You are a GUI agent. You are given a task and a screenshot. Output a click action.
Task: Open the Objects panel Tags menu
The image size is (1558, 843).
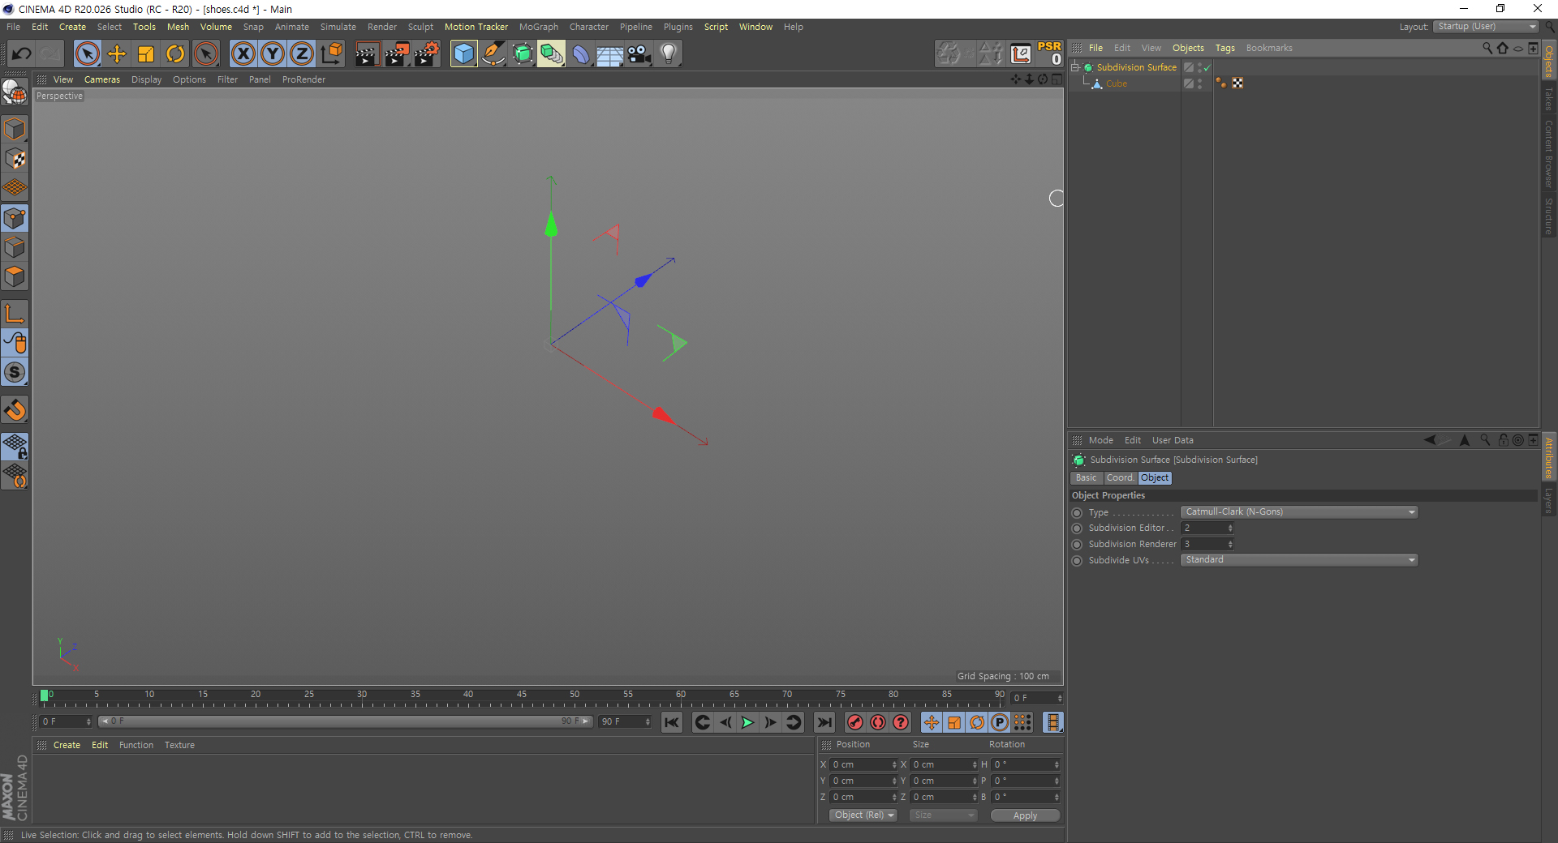click(x=1224, y=48)
